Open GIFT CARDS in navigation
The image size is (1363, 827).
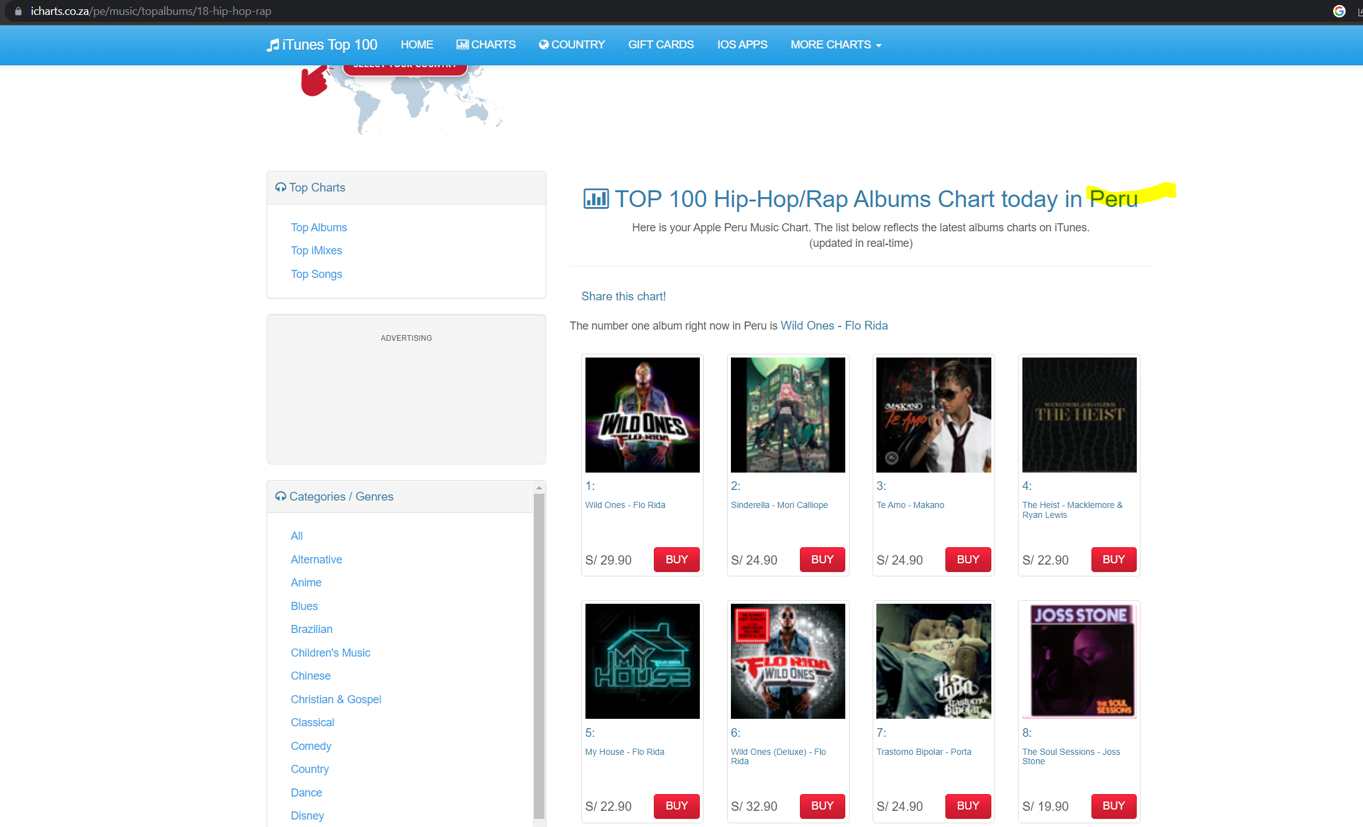[661, 45]
